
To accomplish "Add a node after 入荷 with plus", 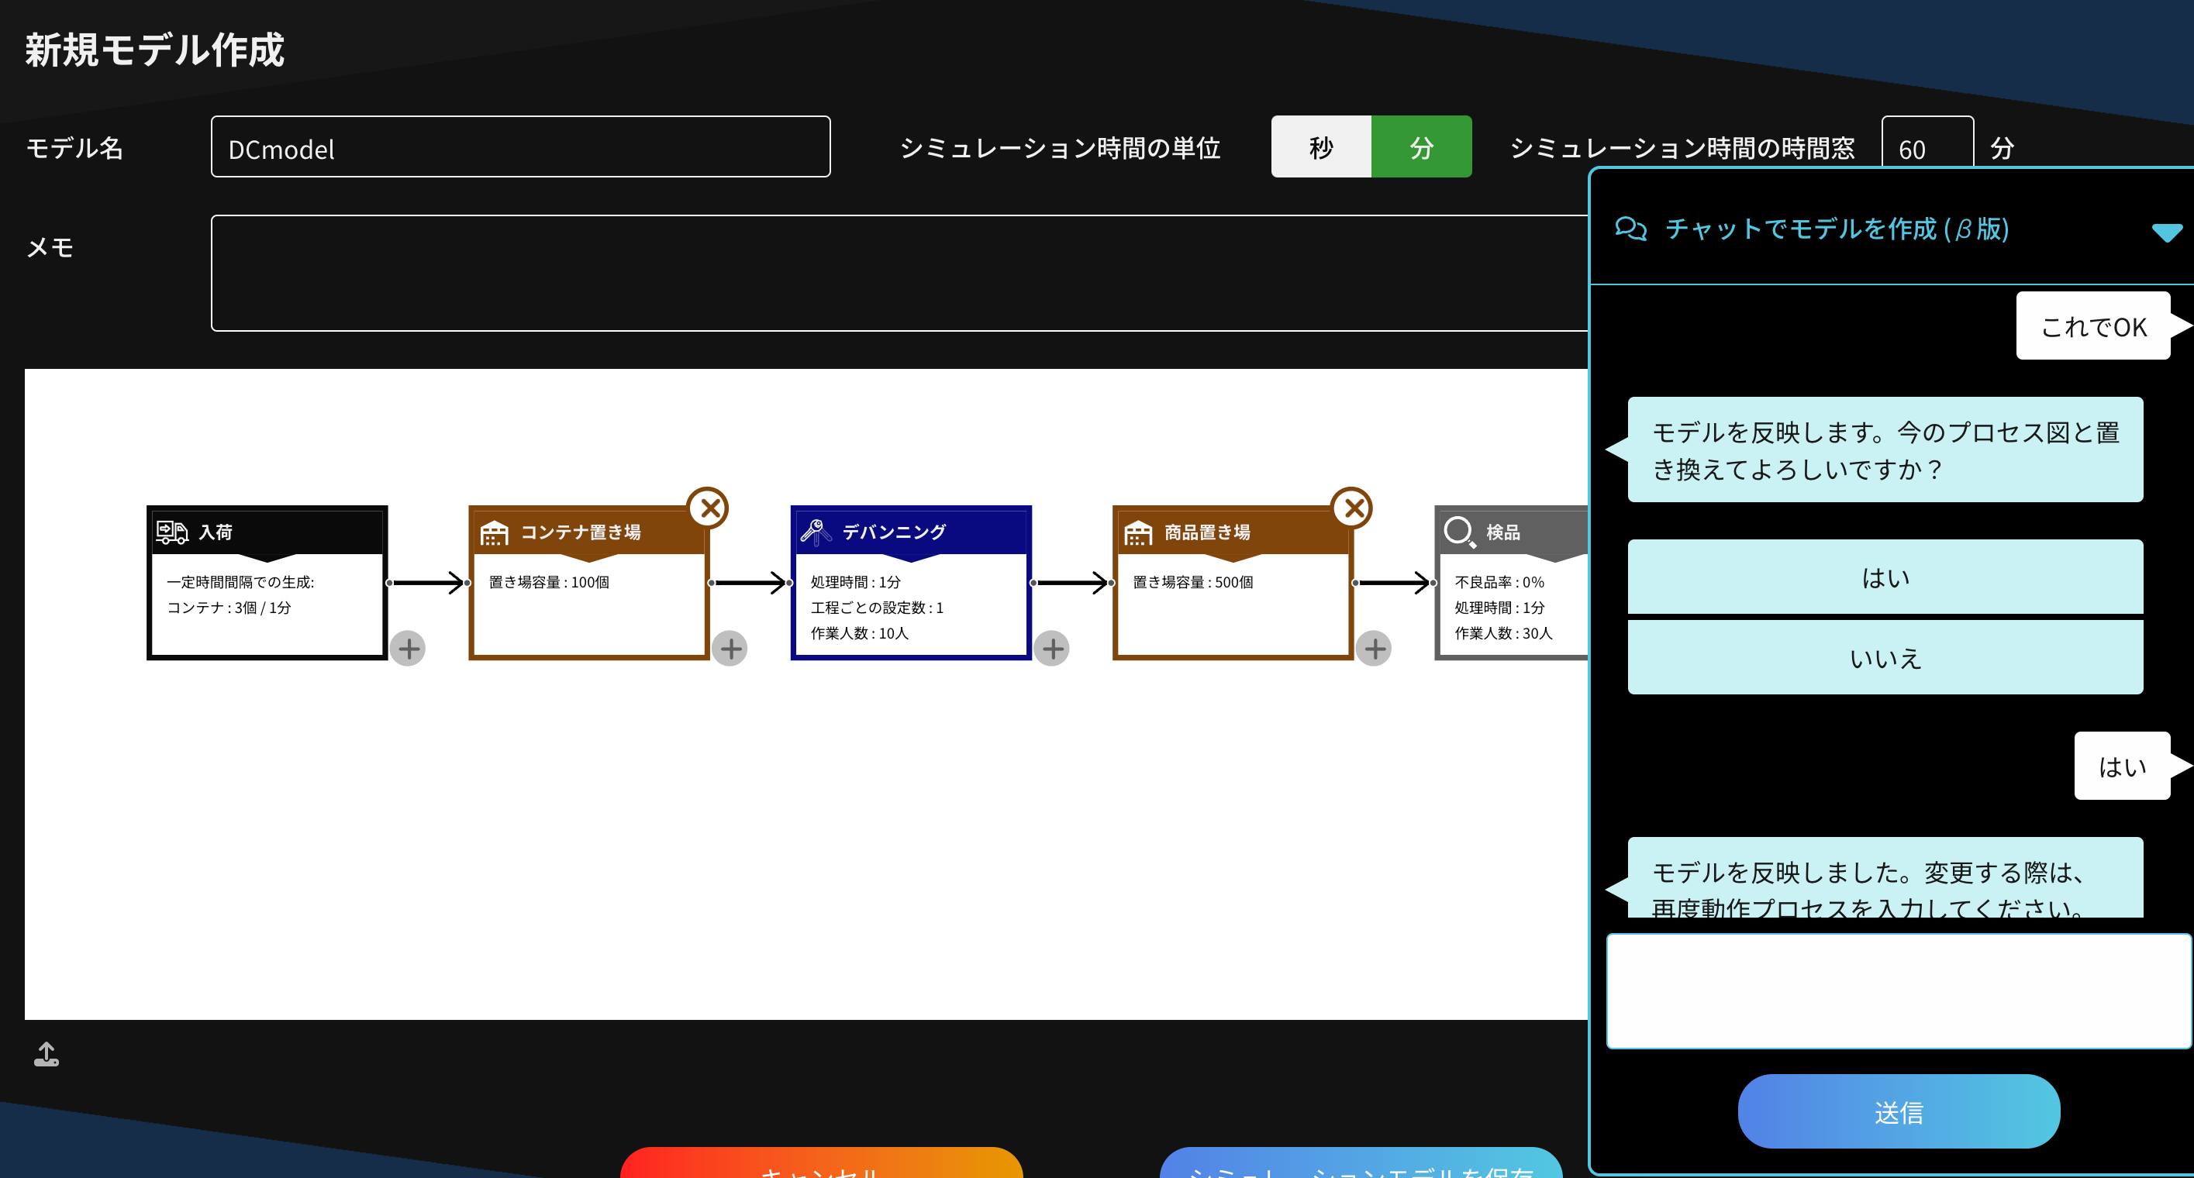I will pyautogui.click(x=409, y=649).
